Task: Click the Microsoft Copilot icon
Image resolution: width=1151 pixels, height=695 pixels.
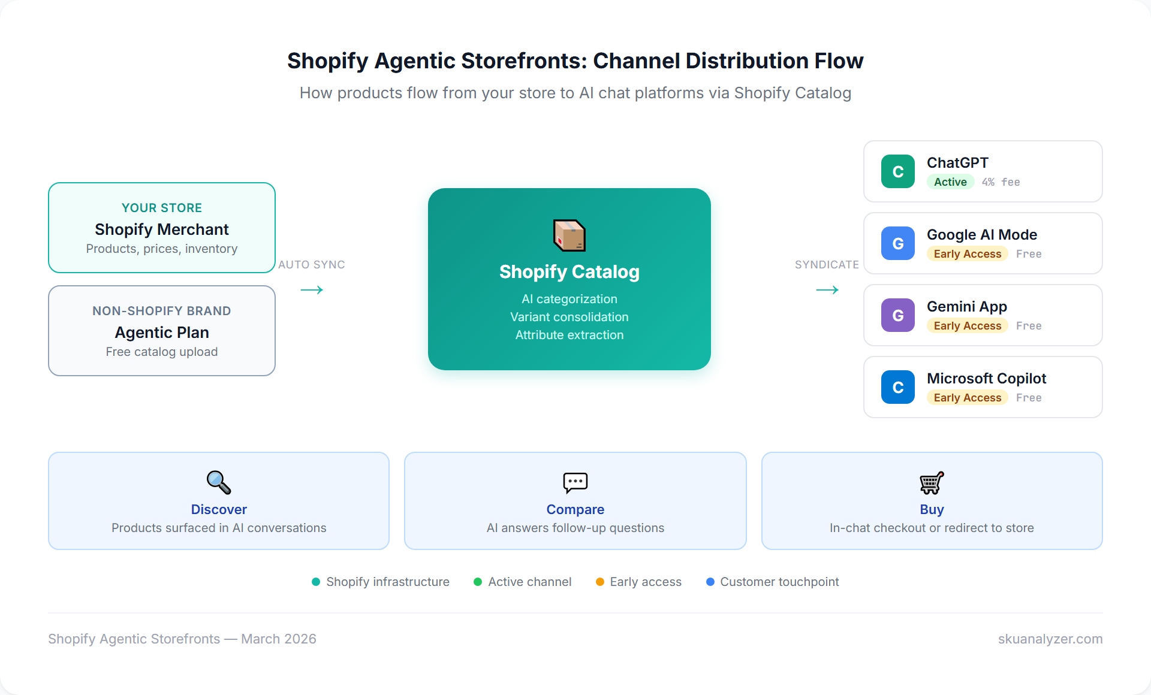Action: pyautogui.click(x=897, y=387)
